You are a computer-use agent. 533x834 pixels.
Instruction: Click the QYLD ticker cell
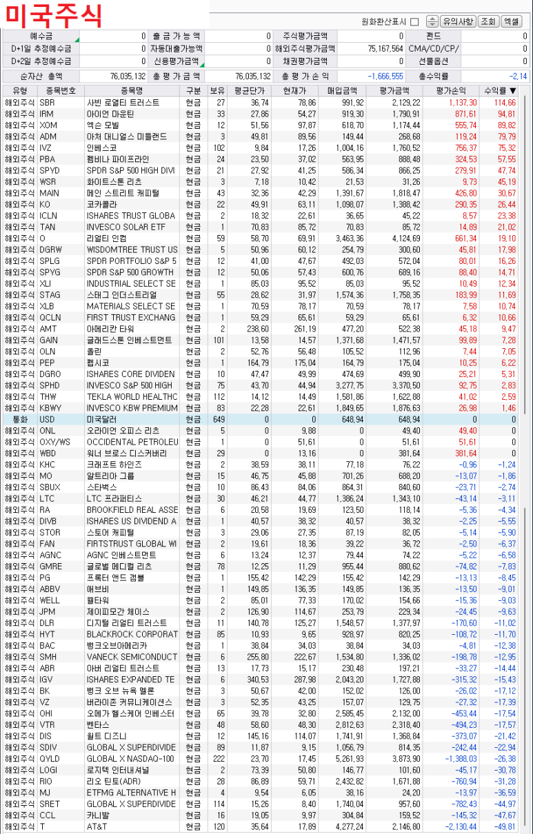[61, 758]
